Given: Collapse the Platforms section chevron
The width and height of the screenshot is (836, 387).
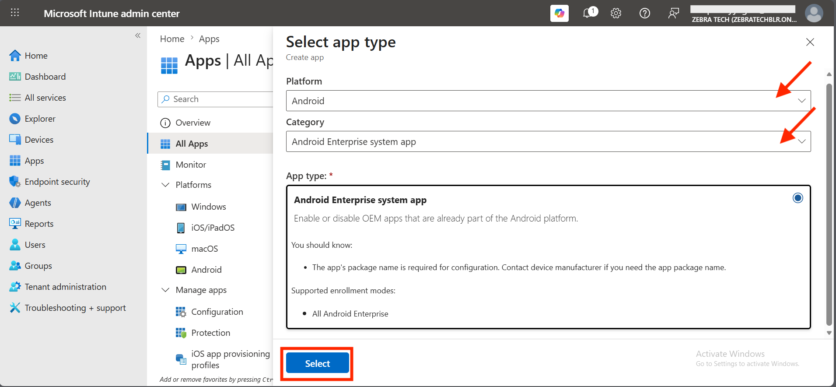Looking at the screenshot, I should coord(165,185).
